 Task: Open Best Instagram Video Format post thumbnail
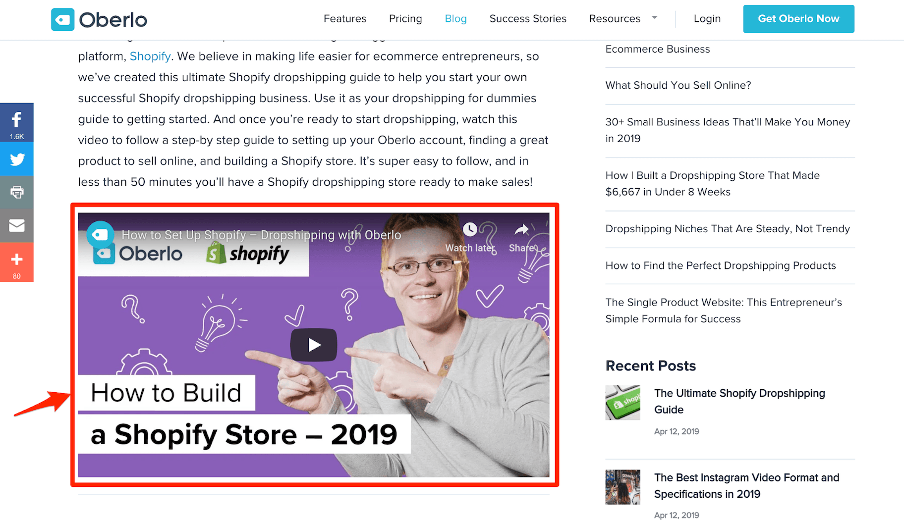click(622, 487)
